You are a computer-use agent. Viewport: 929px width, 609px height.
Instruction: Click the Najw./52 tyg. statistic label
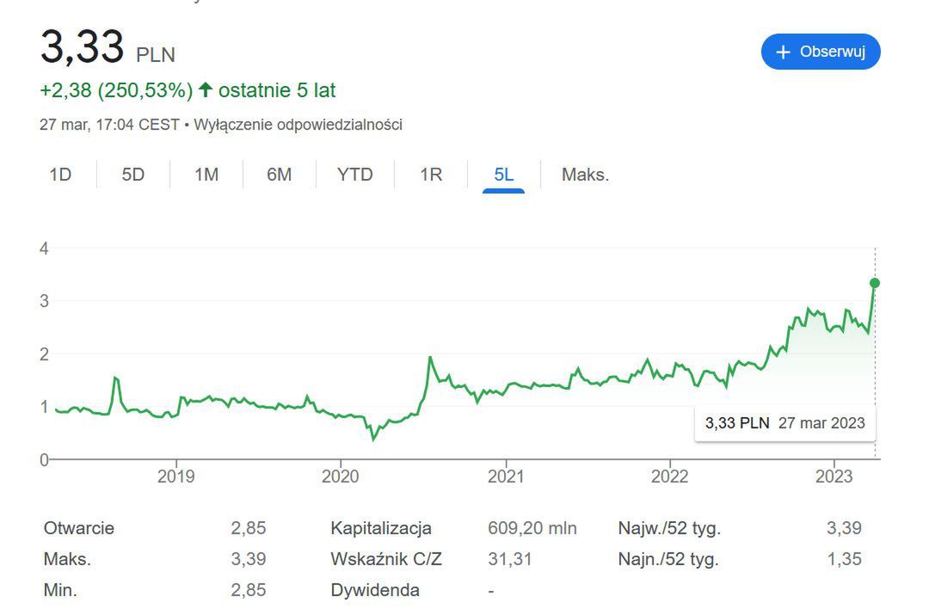[x=669, y=528]
